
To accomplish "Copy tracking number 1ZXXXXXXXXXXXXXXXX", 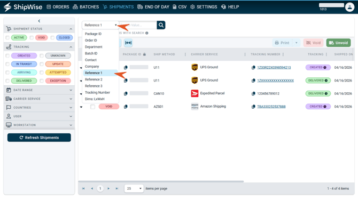I will [253, 81].
